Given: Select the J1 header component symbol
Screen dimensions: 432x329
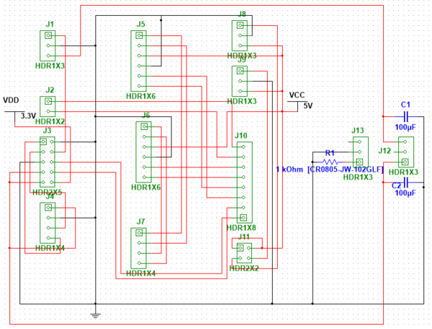Looking at the screenshot, I should pos(48,45).
